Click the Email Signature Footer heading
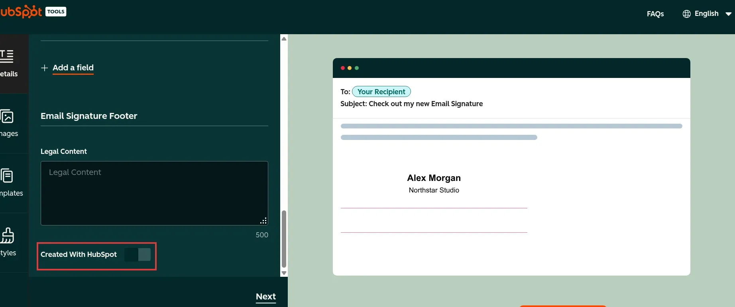This screenshot has width=735, height=307. tap(89, 116)
